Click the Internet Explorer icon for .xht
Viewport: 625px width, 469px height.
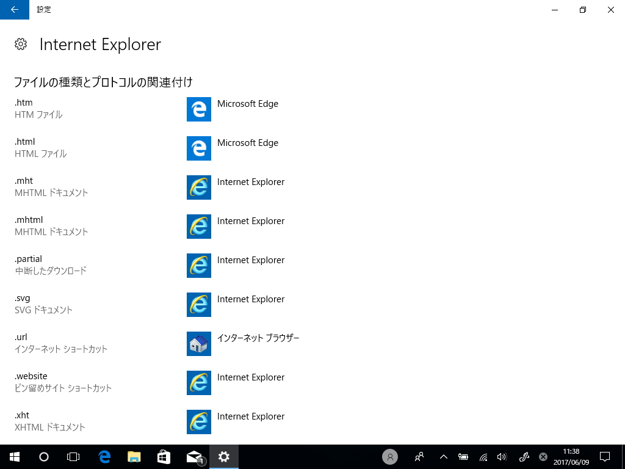click(199, 422)
